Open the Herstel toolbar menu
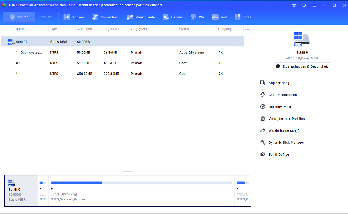The height and width of the screenshot is (214, 348). (x=173, y=17)
